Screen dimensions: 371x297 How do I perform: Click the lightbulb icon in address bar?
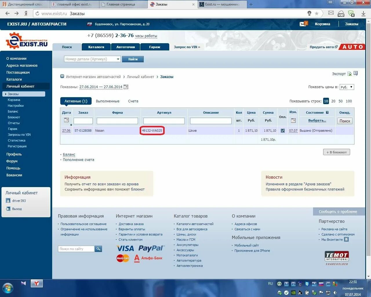(309, 13)
